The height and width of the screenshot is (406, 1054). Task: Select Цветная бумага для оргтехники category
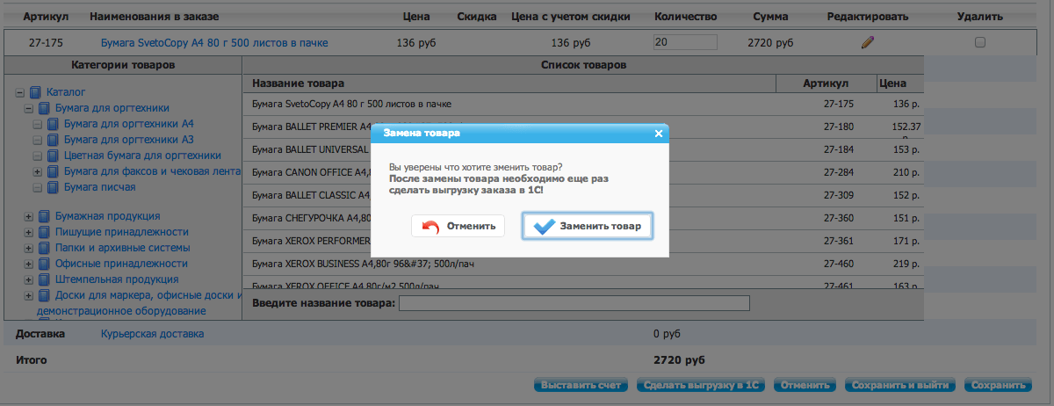click(x=142, y=156)
